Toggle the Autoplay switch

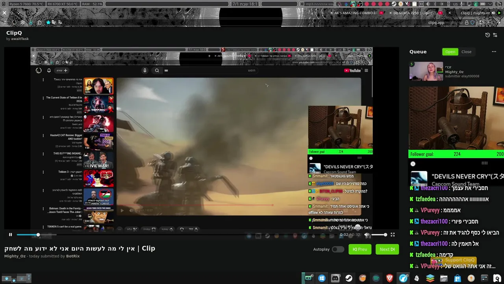(x=338, y=249)
